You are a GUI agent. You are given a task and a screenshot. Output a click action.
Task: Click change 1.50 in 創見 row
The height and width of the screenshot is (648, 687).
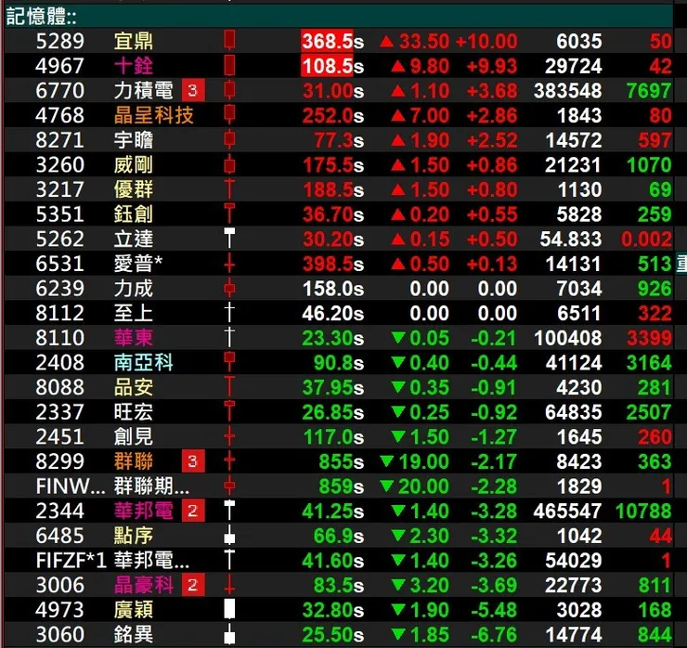click(422, 437)
